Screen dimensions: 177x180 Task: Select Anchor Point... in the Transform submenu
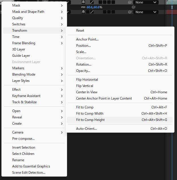tap(120, 39)
